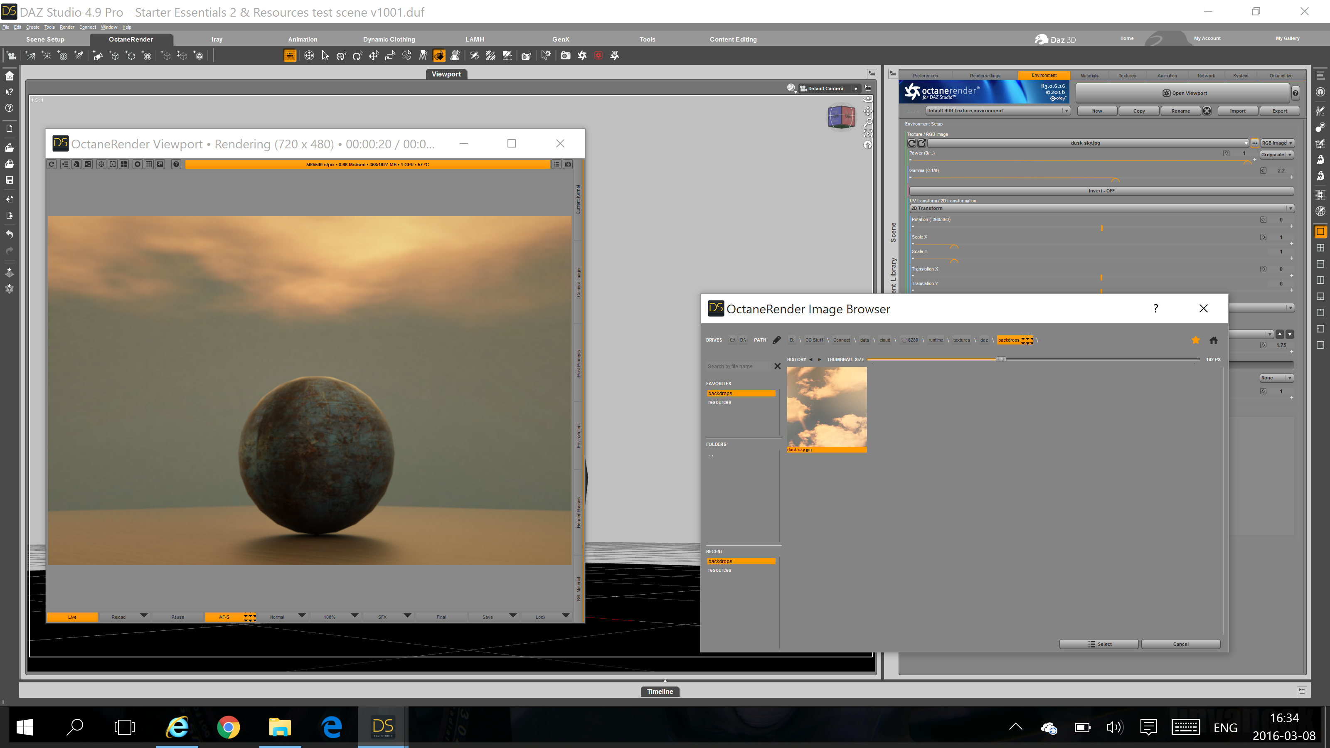The image size is (1330, 748).
Task: Select the dusk sky.jpg thumbnail
Action: click(x=826, y=407)
